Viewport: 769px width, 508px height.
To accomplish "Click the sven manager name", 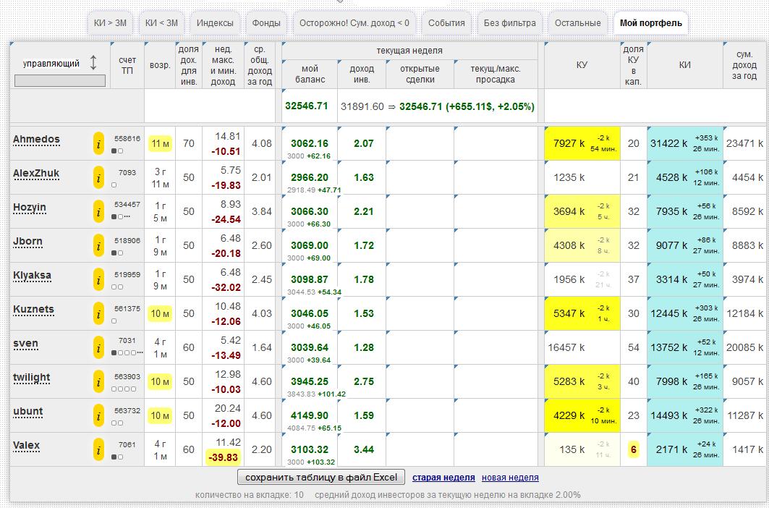I will click(x=25, y=344).
